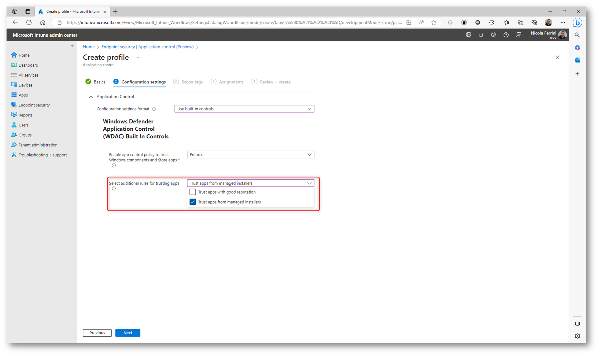Viewport: 599px width, 356px height.
Task: Switch to the Scope tags step
Action: tap(188, 82)
